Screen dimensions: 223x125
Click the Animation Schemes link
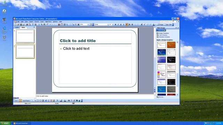164,37
